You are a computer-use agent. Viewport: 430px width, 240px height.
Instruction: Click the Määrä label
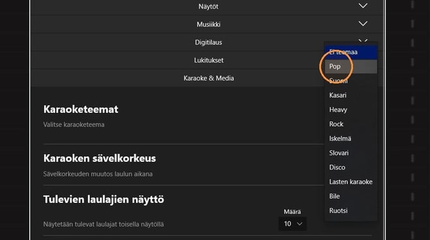(292, 212)
